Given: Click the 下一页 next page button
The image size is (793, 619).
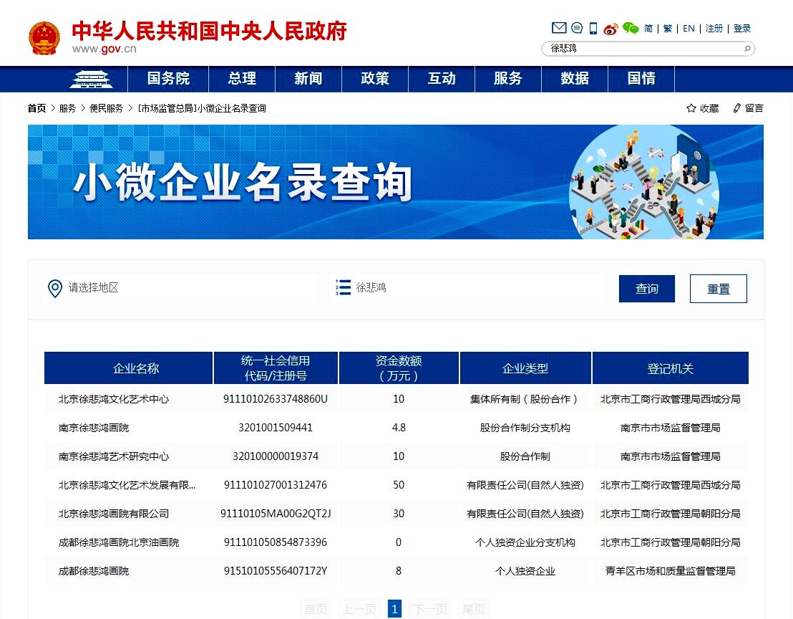Looking at the screenshot, I should (430, 609).
